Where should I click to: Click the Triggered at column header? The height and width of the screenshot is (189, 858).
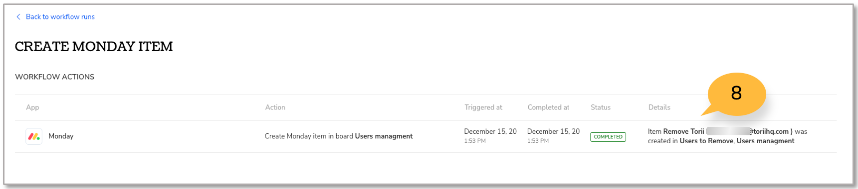tap(483, 107)
